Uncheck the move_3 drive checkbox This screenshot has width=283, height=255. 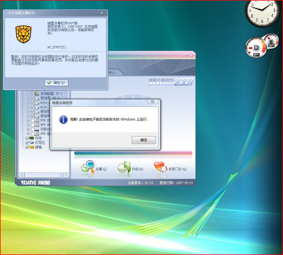click(x=33, y=107)
